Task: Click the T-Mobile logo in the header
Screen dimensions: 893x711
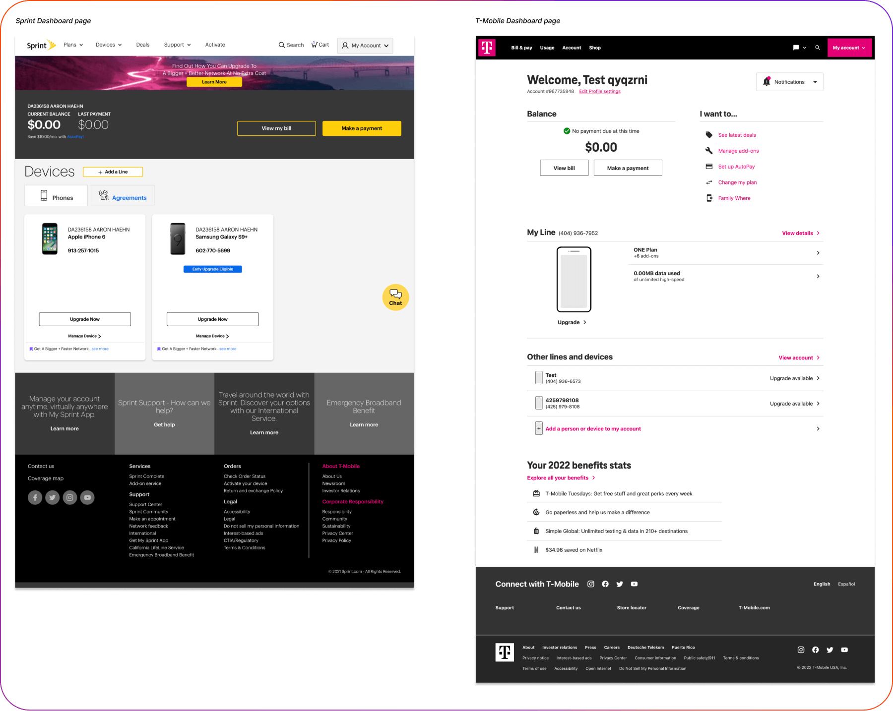Action: point(487,48)
